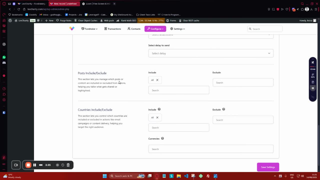This screenshot has height=180, width=320.
Task: Open the Contacts page
Action: pyautogui.click(x=134, y=29)
